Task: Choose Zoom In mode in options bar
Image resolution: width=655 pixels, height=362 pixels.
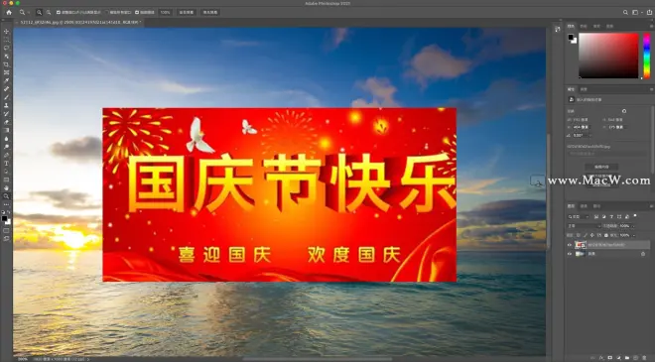Action: coord(40,13)
